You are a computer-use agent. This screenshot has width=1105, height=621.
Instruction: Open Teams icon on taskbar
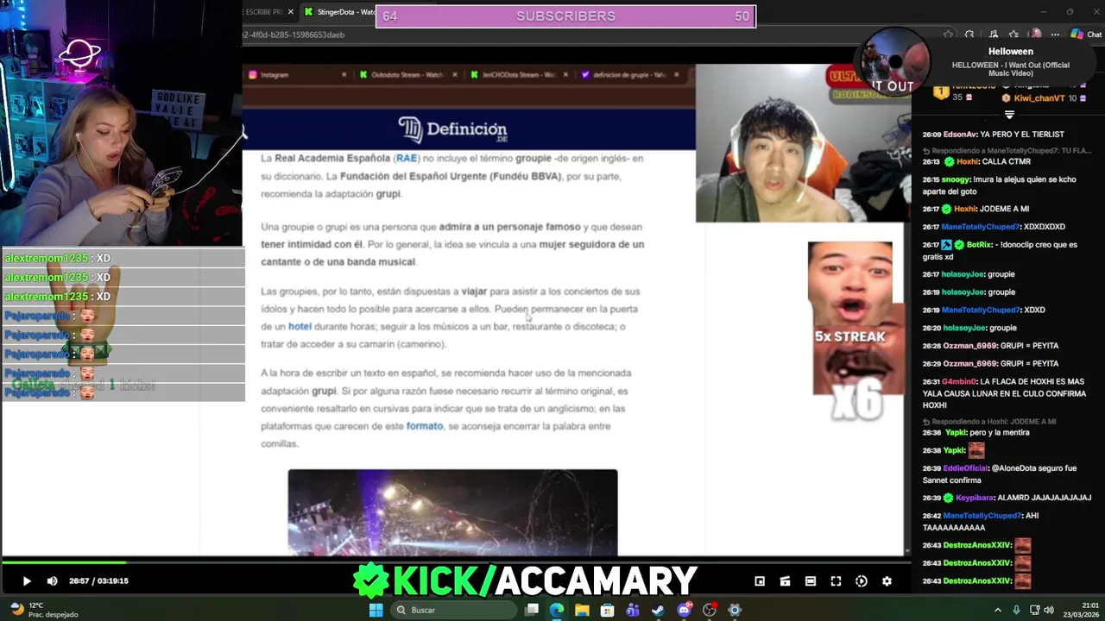click(633, 610)
